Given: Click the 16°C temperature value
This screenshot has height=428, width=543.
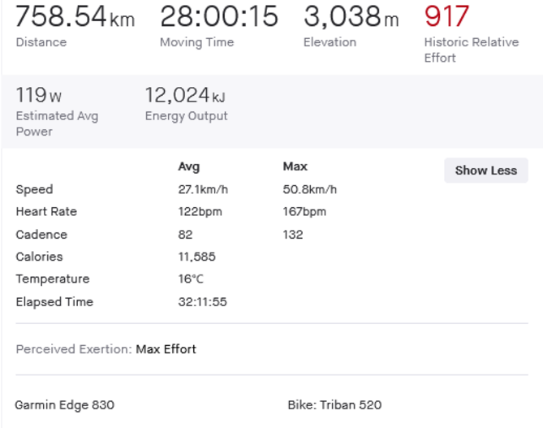Looking at the screenshot, I should [191, 279].
